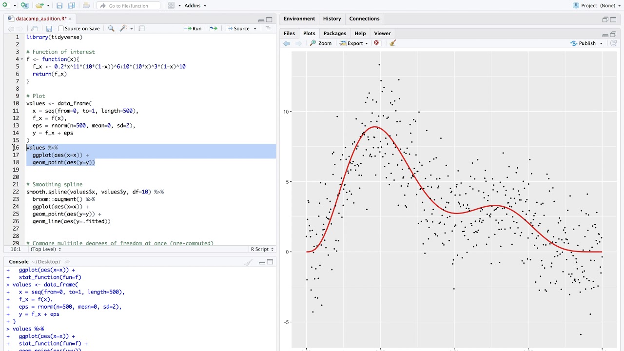
Task: Click the New File plus icon
Action: click(5, 5)
